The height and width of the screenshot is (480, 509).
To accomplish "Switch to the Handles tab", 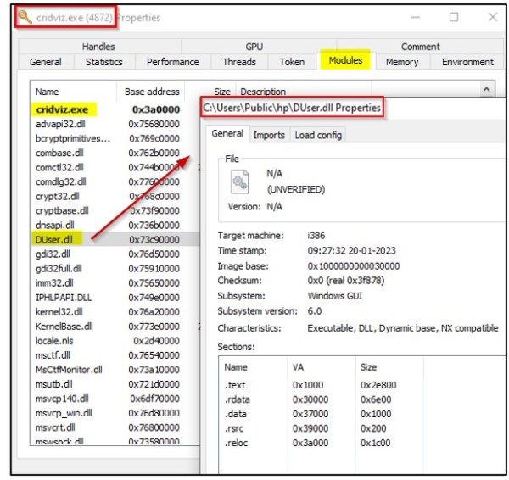I will 98,47.
